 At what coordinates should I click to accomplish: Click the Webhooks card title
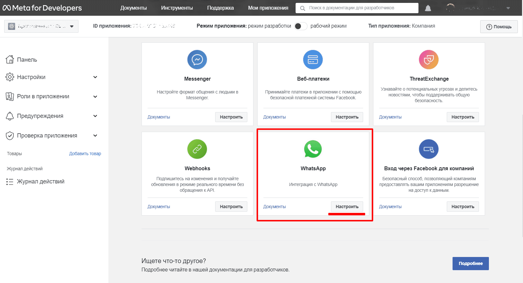coord(197,168)
